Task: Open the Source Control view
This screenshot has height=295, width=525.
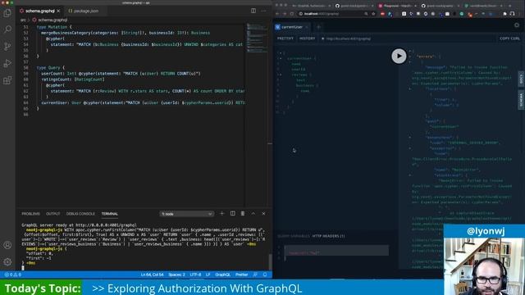Action: tap(7, 46)
